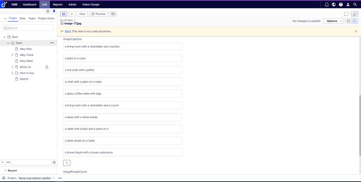Toggle the assets folder pane icon
Screen dimensions: 361x182
click(x=355, y=14)
